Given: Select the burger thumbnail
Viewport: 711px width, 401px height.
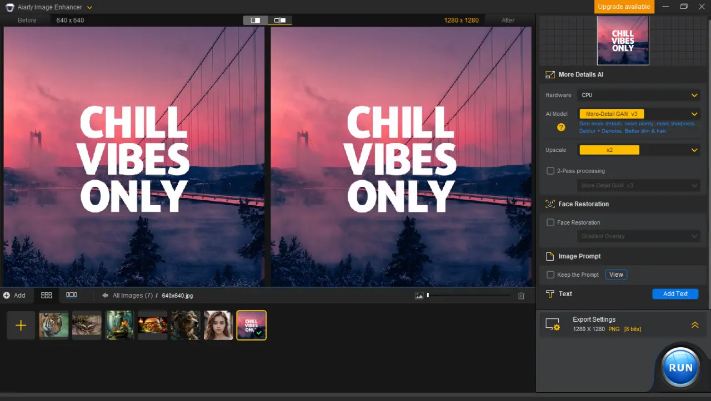Looking at the screenshot, I should click(153, 325).
